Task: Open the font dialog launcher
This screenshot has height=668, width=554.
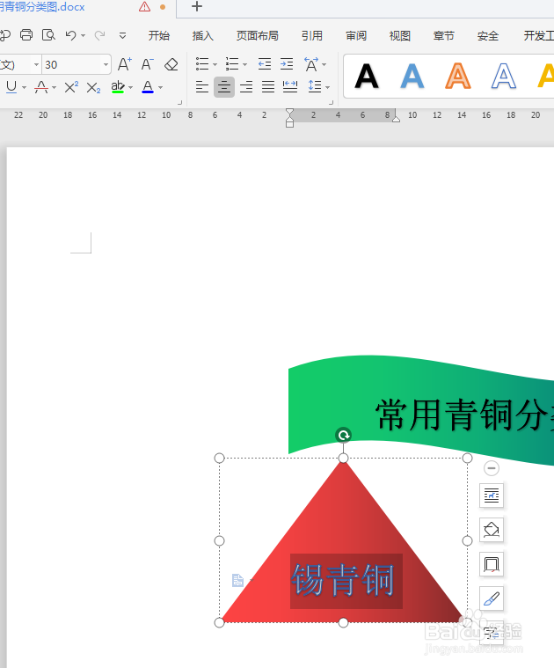Action: pyautogui.click(x=179, y=102)
